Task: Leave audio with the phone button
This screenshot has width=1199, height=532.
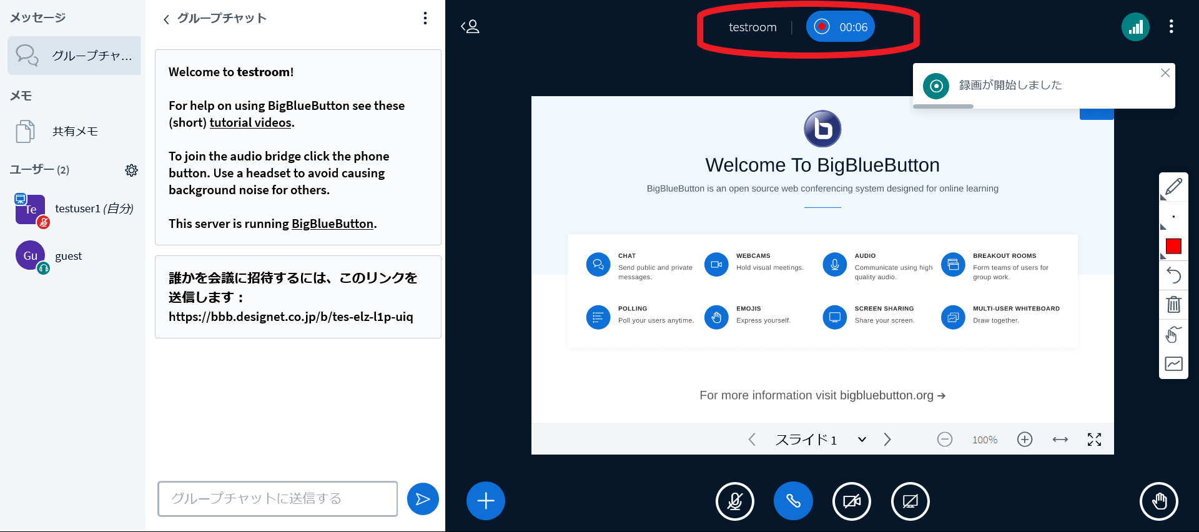Action: 793,501
